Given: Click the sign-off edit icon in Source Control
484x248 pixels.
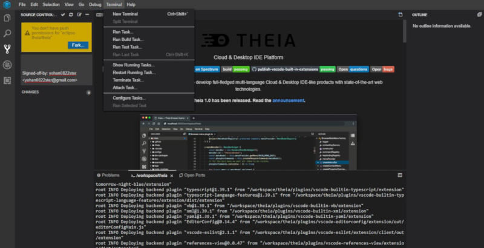Looking at the screenshot, I should (x=79, y=14).
